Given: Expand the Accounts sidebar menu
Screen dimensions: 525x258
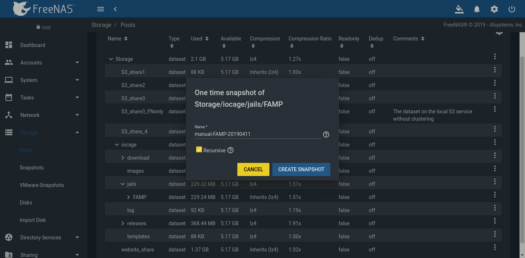Looking at the screenshot, I should tap(44, 63).
